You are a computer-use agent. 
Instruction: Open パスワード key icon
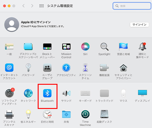tap(28, 67)
